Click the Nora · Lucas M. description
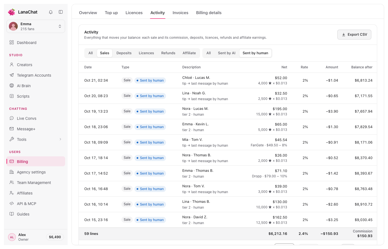 (195, 109)
